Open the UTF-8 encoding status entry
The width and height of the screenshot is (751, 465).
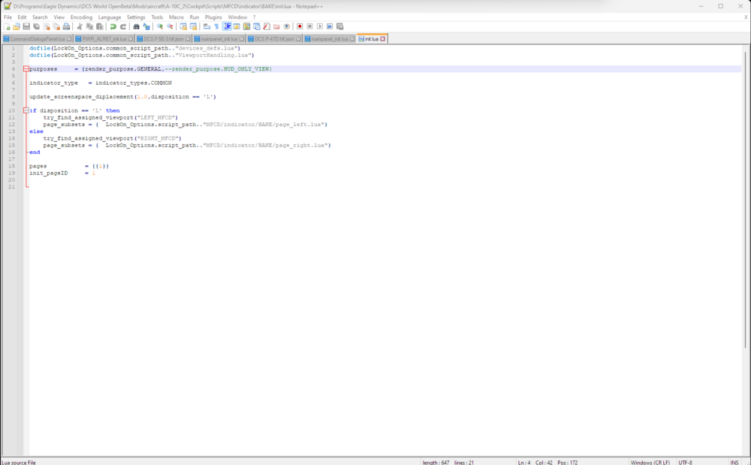[685, 462]
